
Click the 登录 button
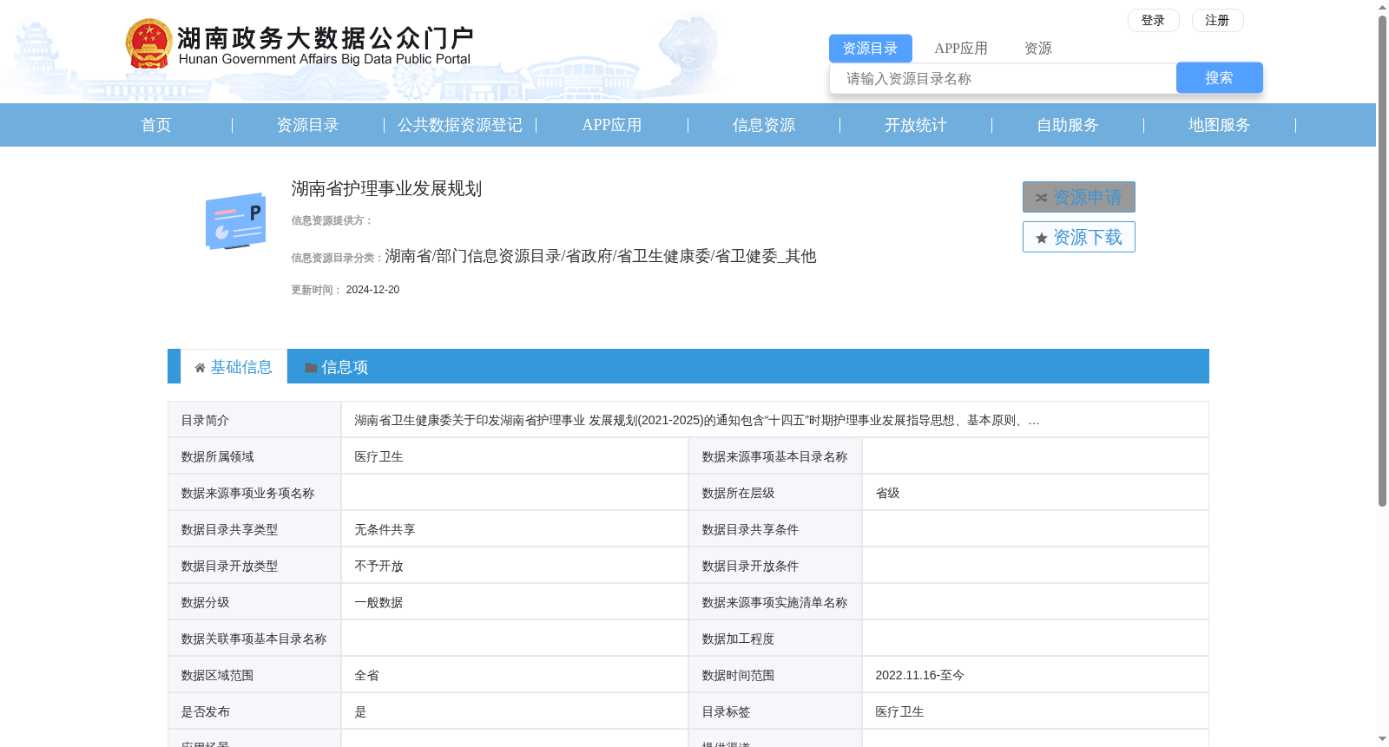coord(1153,20)
